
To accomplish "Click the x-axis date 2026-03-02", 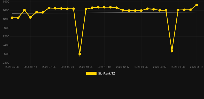I will (160, 67).
